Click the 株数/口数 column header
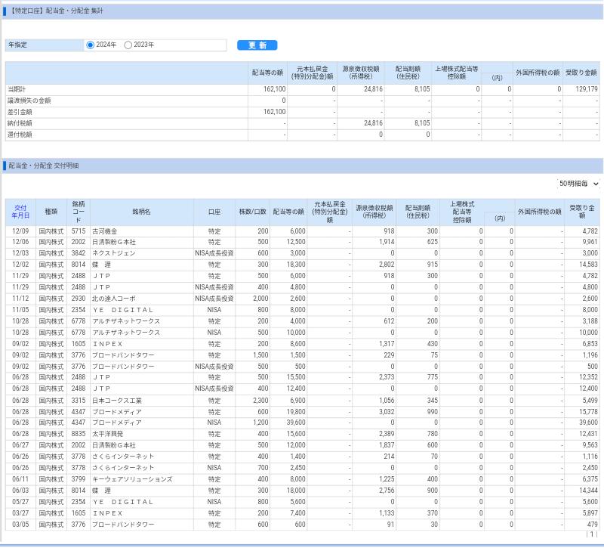Image resolution: width=604 pixels, height=548 pixels. 253,212
